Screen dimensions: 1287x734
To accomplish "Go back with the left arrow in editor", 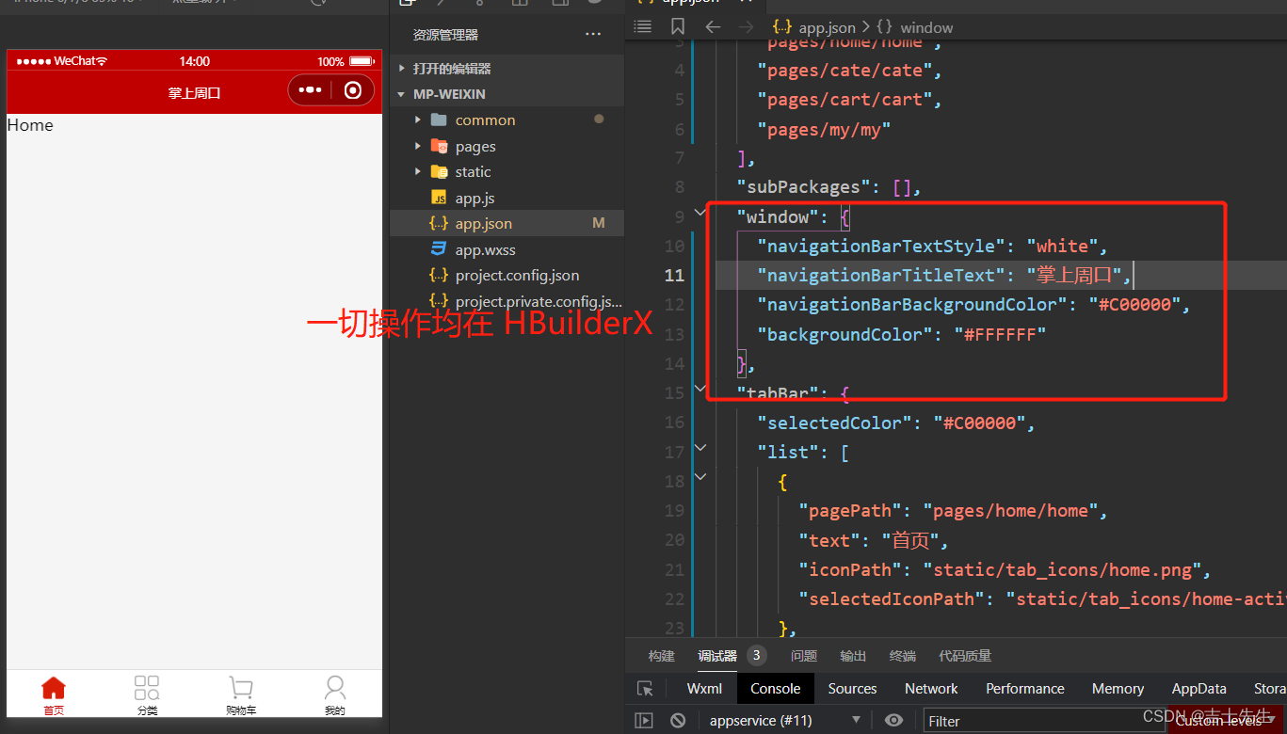I will pos(713,27).
